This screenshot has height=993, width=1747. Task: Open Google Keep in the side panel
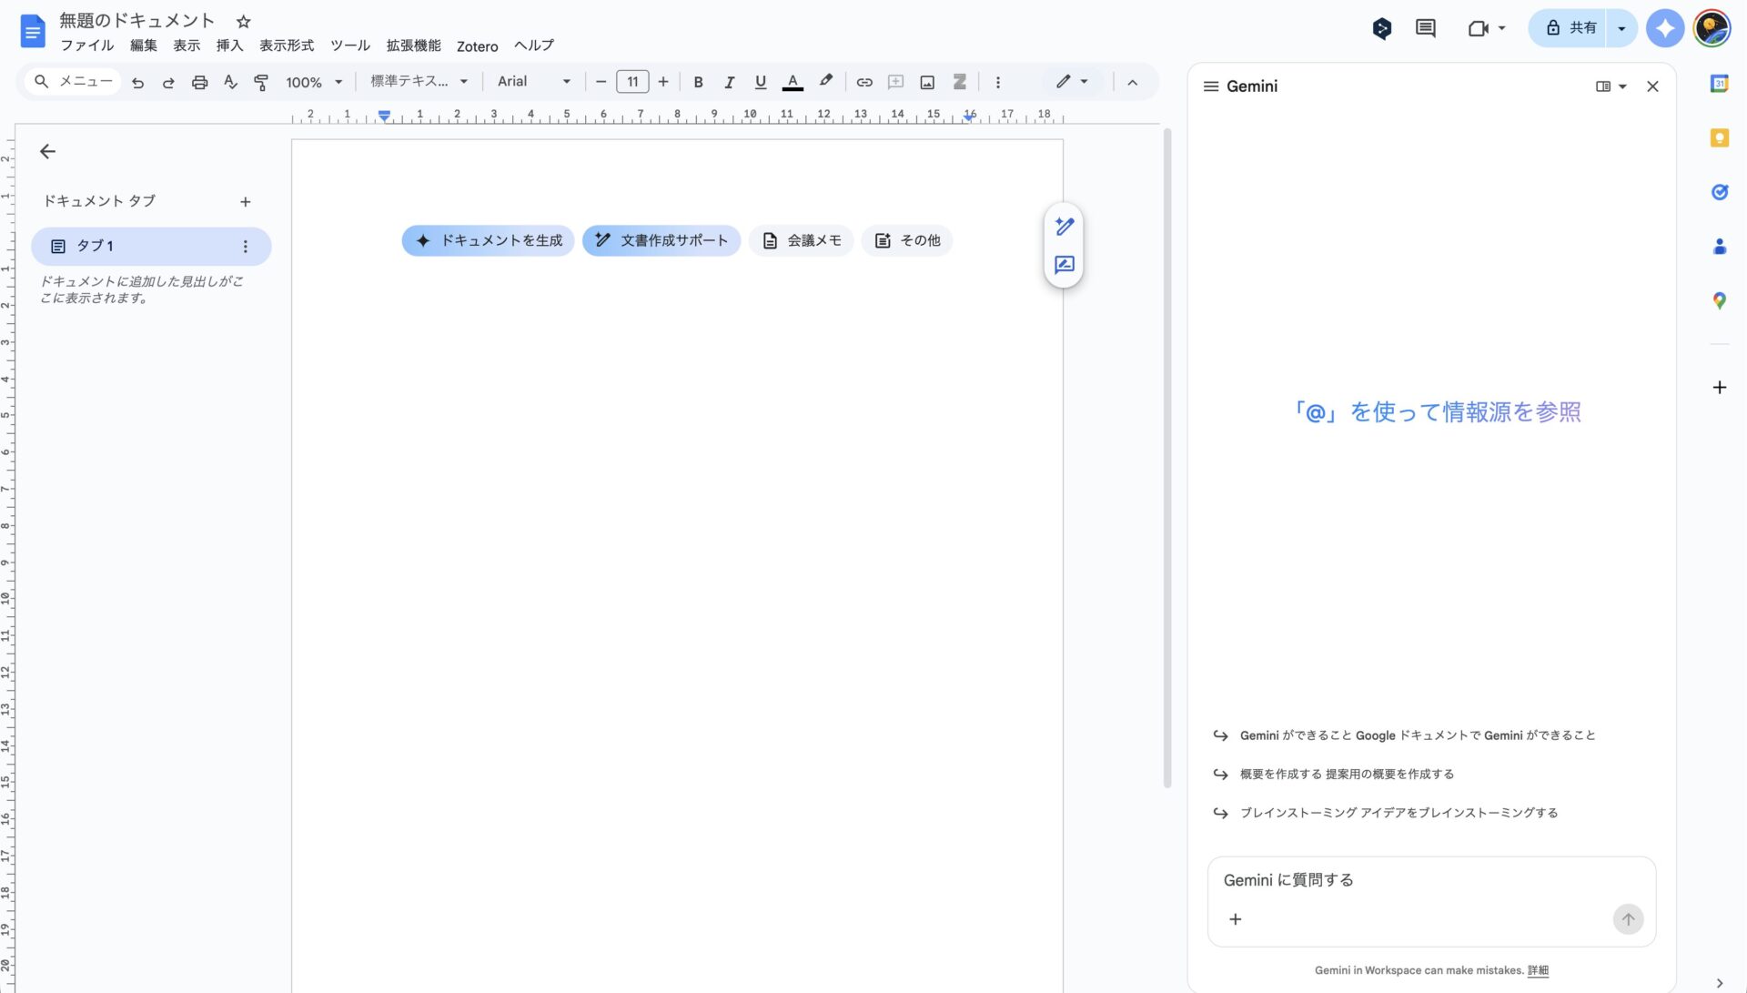1720,137
